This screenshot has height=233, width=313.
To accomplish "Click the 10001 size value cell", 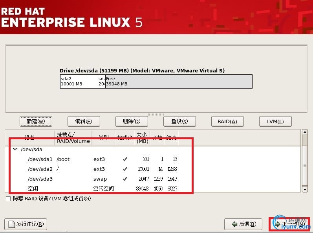I will (143, 169).
